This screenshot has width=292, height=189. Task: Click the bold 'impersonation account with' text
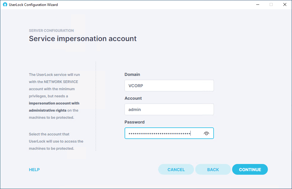pyautogui.click(x=54, y=103)
